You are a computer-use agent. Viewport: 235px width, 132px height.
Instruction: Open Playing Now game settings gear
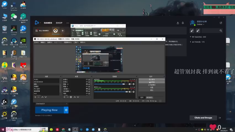click(66, 110)
